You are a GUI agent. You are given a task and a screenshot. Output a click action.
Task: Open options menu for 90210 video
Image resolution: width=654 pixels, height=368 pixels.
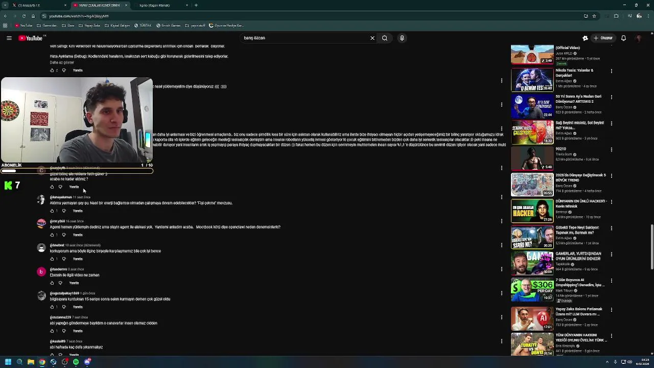coord(611,150)
